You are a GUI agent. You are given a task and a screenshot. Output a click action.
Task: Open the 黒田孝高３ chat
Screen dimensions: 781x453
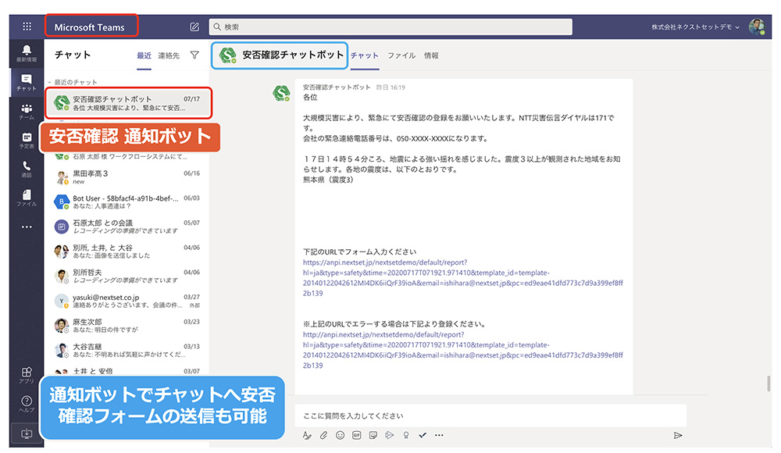pos(127,177)
